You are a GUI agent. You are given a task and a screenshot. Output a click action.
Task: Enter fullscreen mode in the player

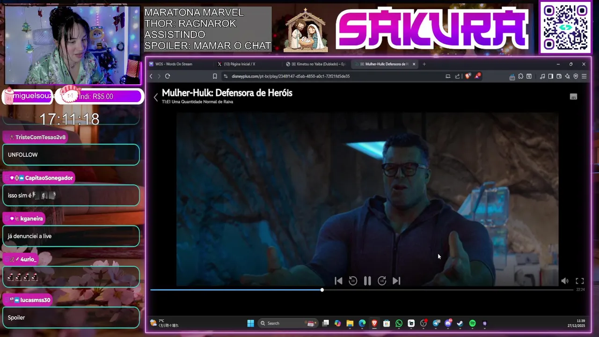(x=580, y=281)
